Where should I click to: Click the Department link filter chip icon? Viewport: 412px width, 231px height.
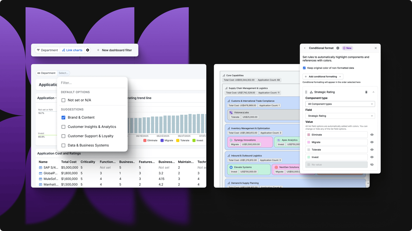pos(39,73)
